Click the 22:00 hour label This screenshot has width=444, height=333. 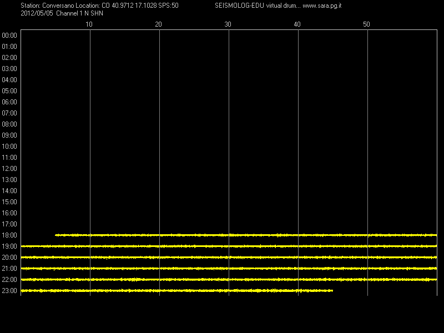click(9, 280)
